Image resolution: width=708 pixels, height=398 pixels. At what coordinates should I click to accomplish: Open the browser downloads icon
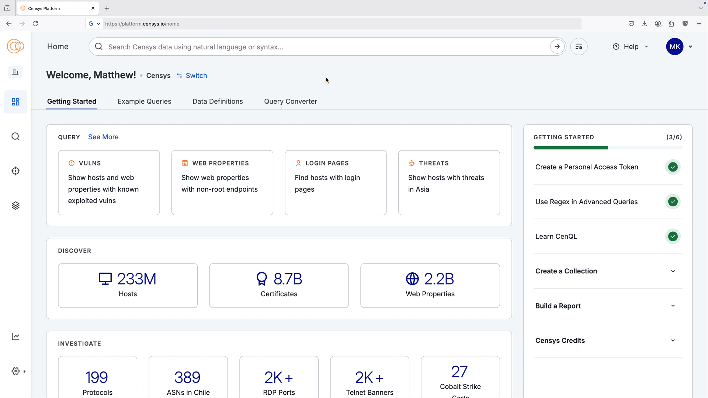click(x=645, y=24)
